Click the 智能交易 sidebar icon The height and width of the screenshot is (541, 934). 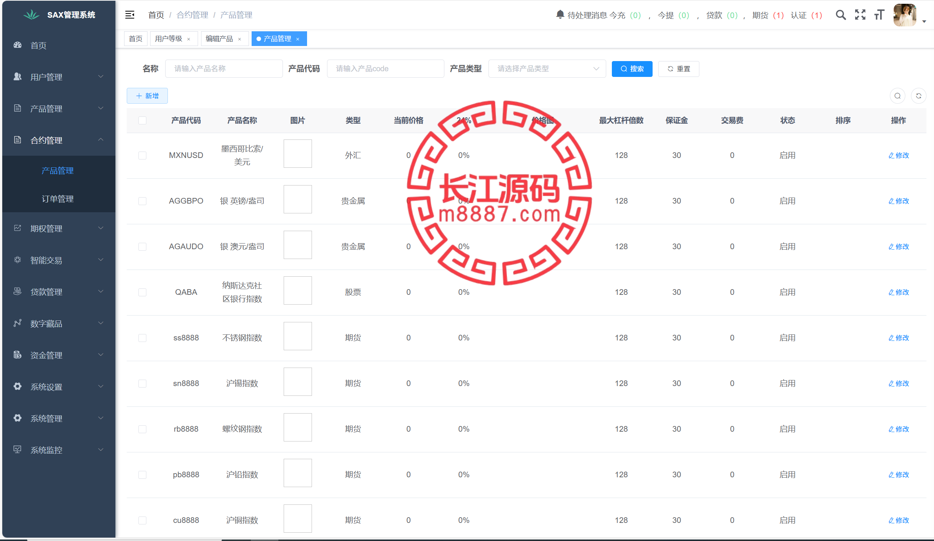(17, 260)
